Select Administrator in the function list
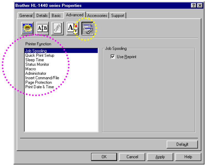Screen dimensions: 205x165 click(x=61, y=73)
